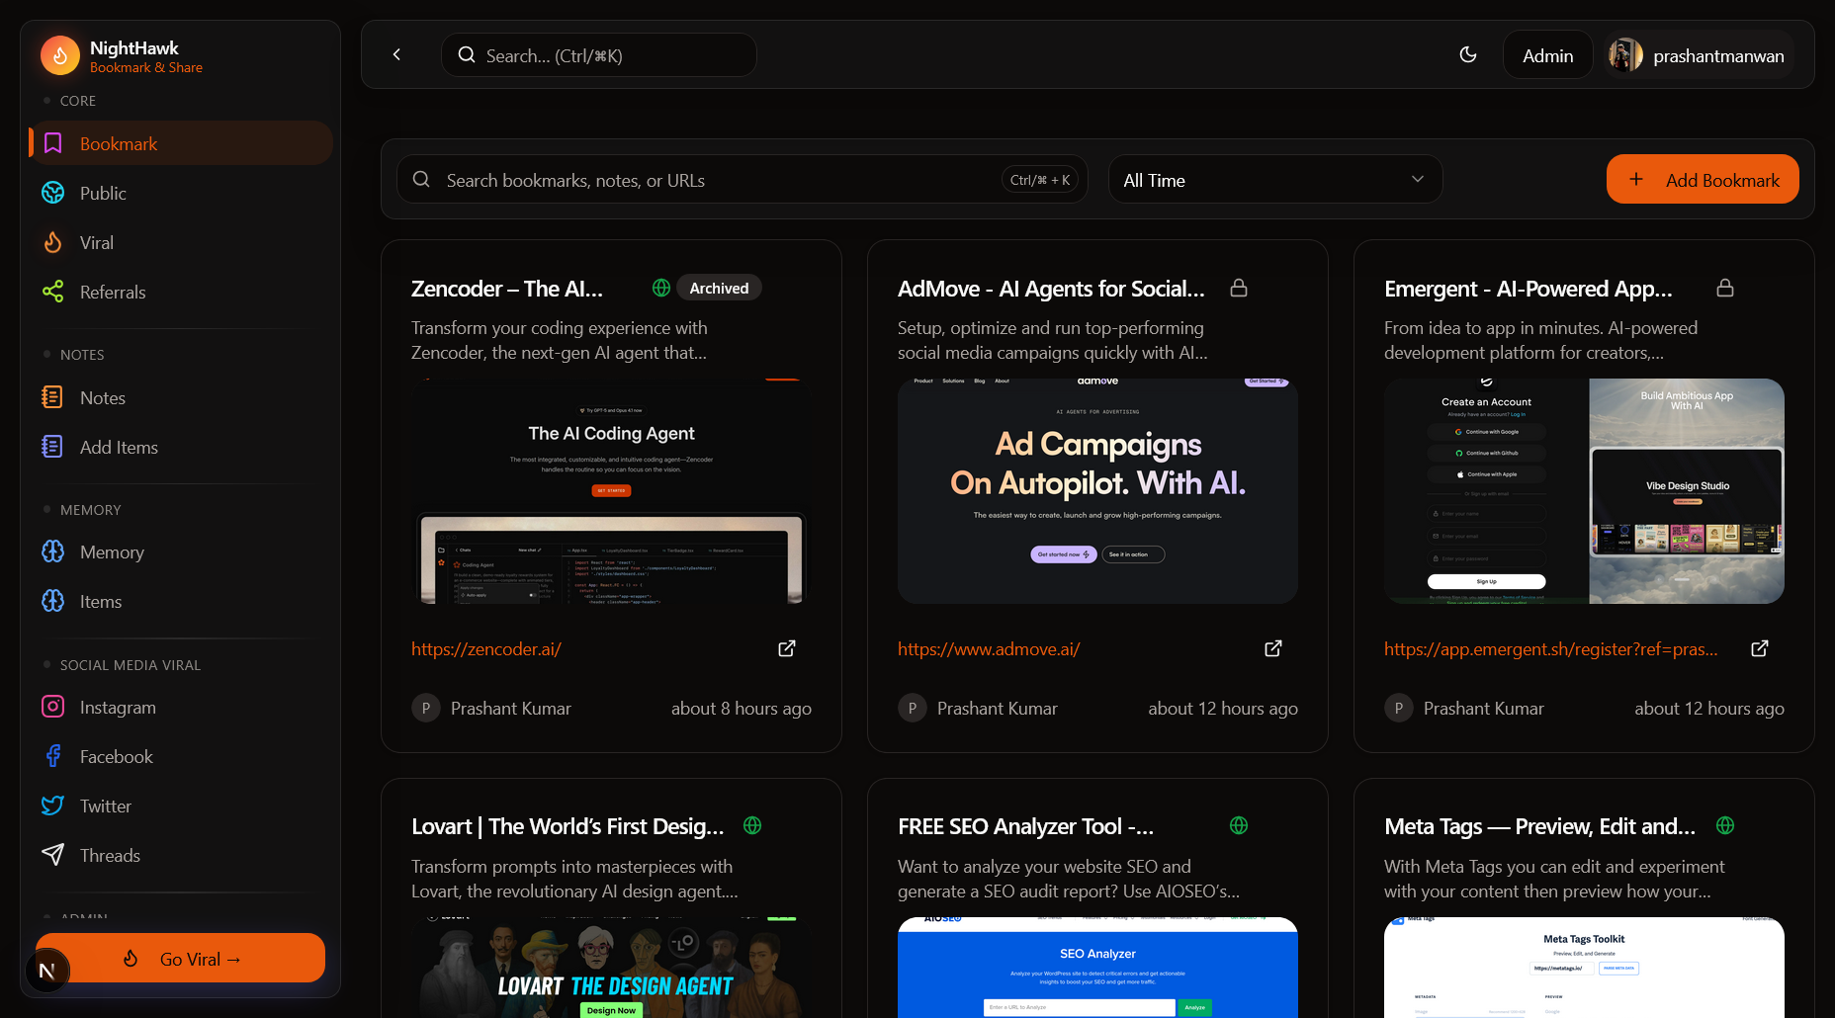Viewport: 1835px width, 1018px height.
Task: Toggle lock privacy icon on Emergent card
Action: (1725, 288)
